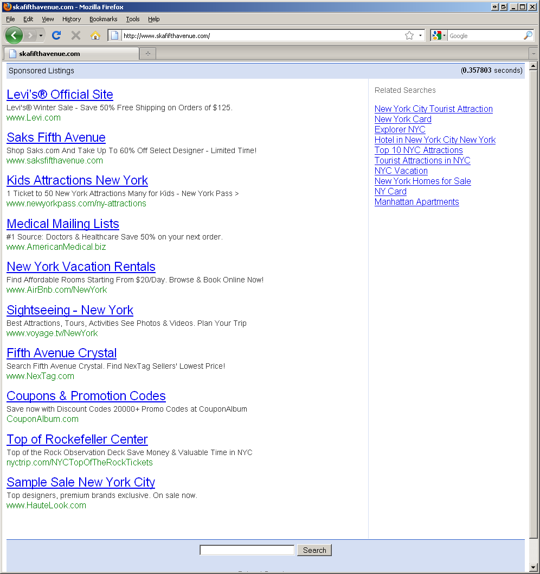Reload the page with the refresh icon
This screenshot has width=540, height=574.
[x=56, y=35]
